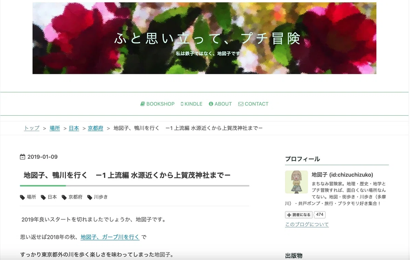
Task: Click the 出版物 sidebar heading
Action: (x=294, y=256)
